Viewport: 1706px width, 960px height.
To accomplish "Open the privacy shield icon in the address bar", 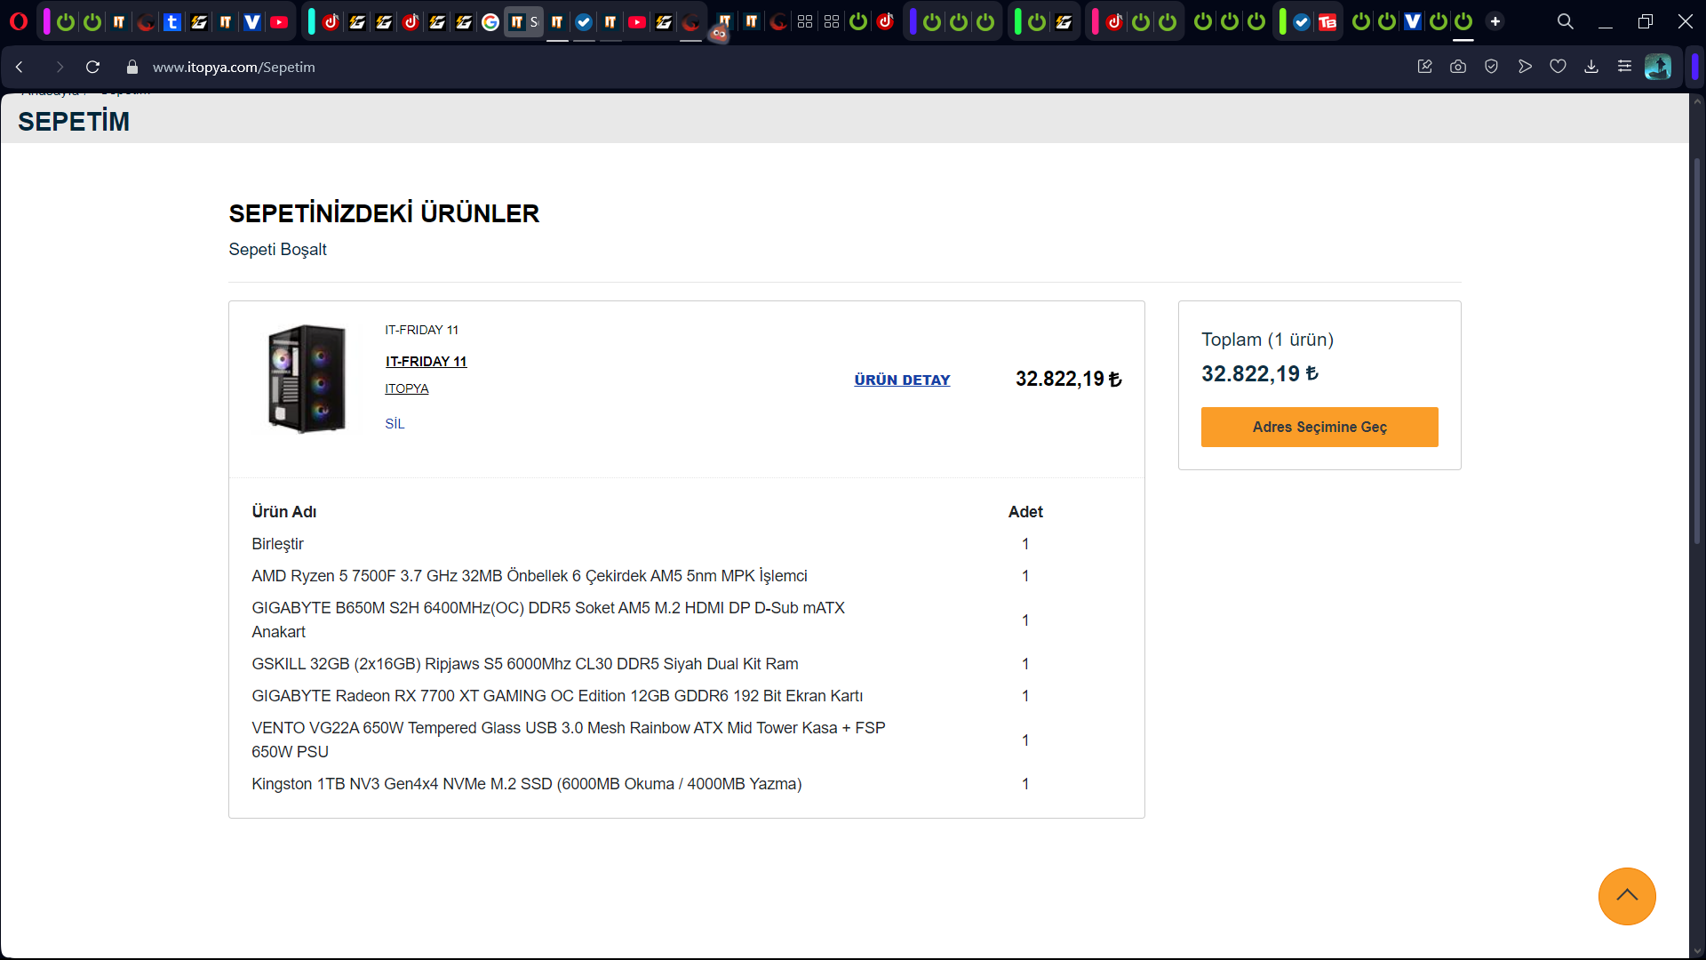I will (1491, 67).
